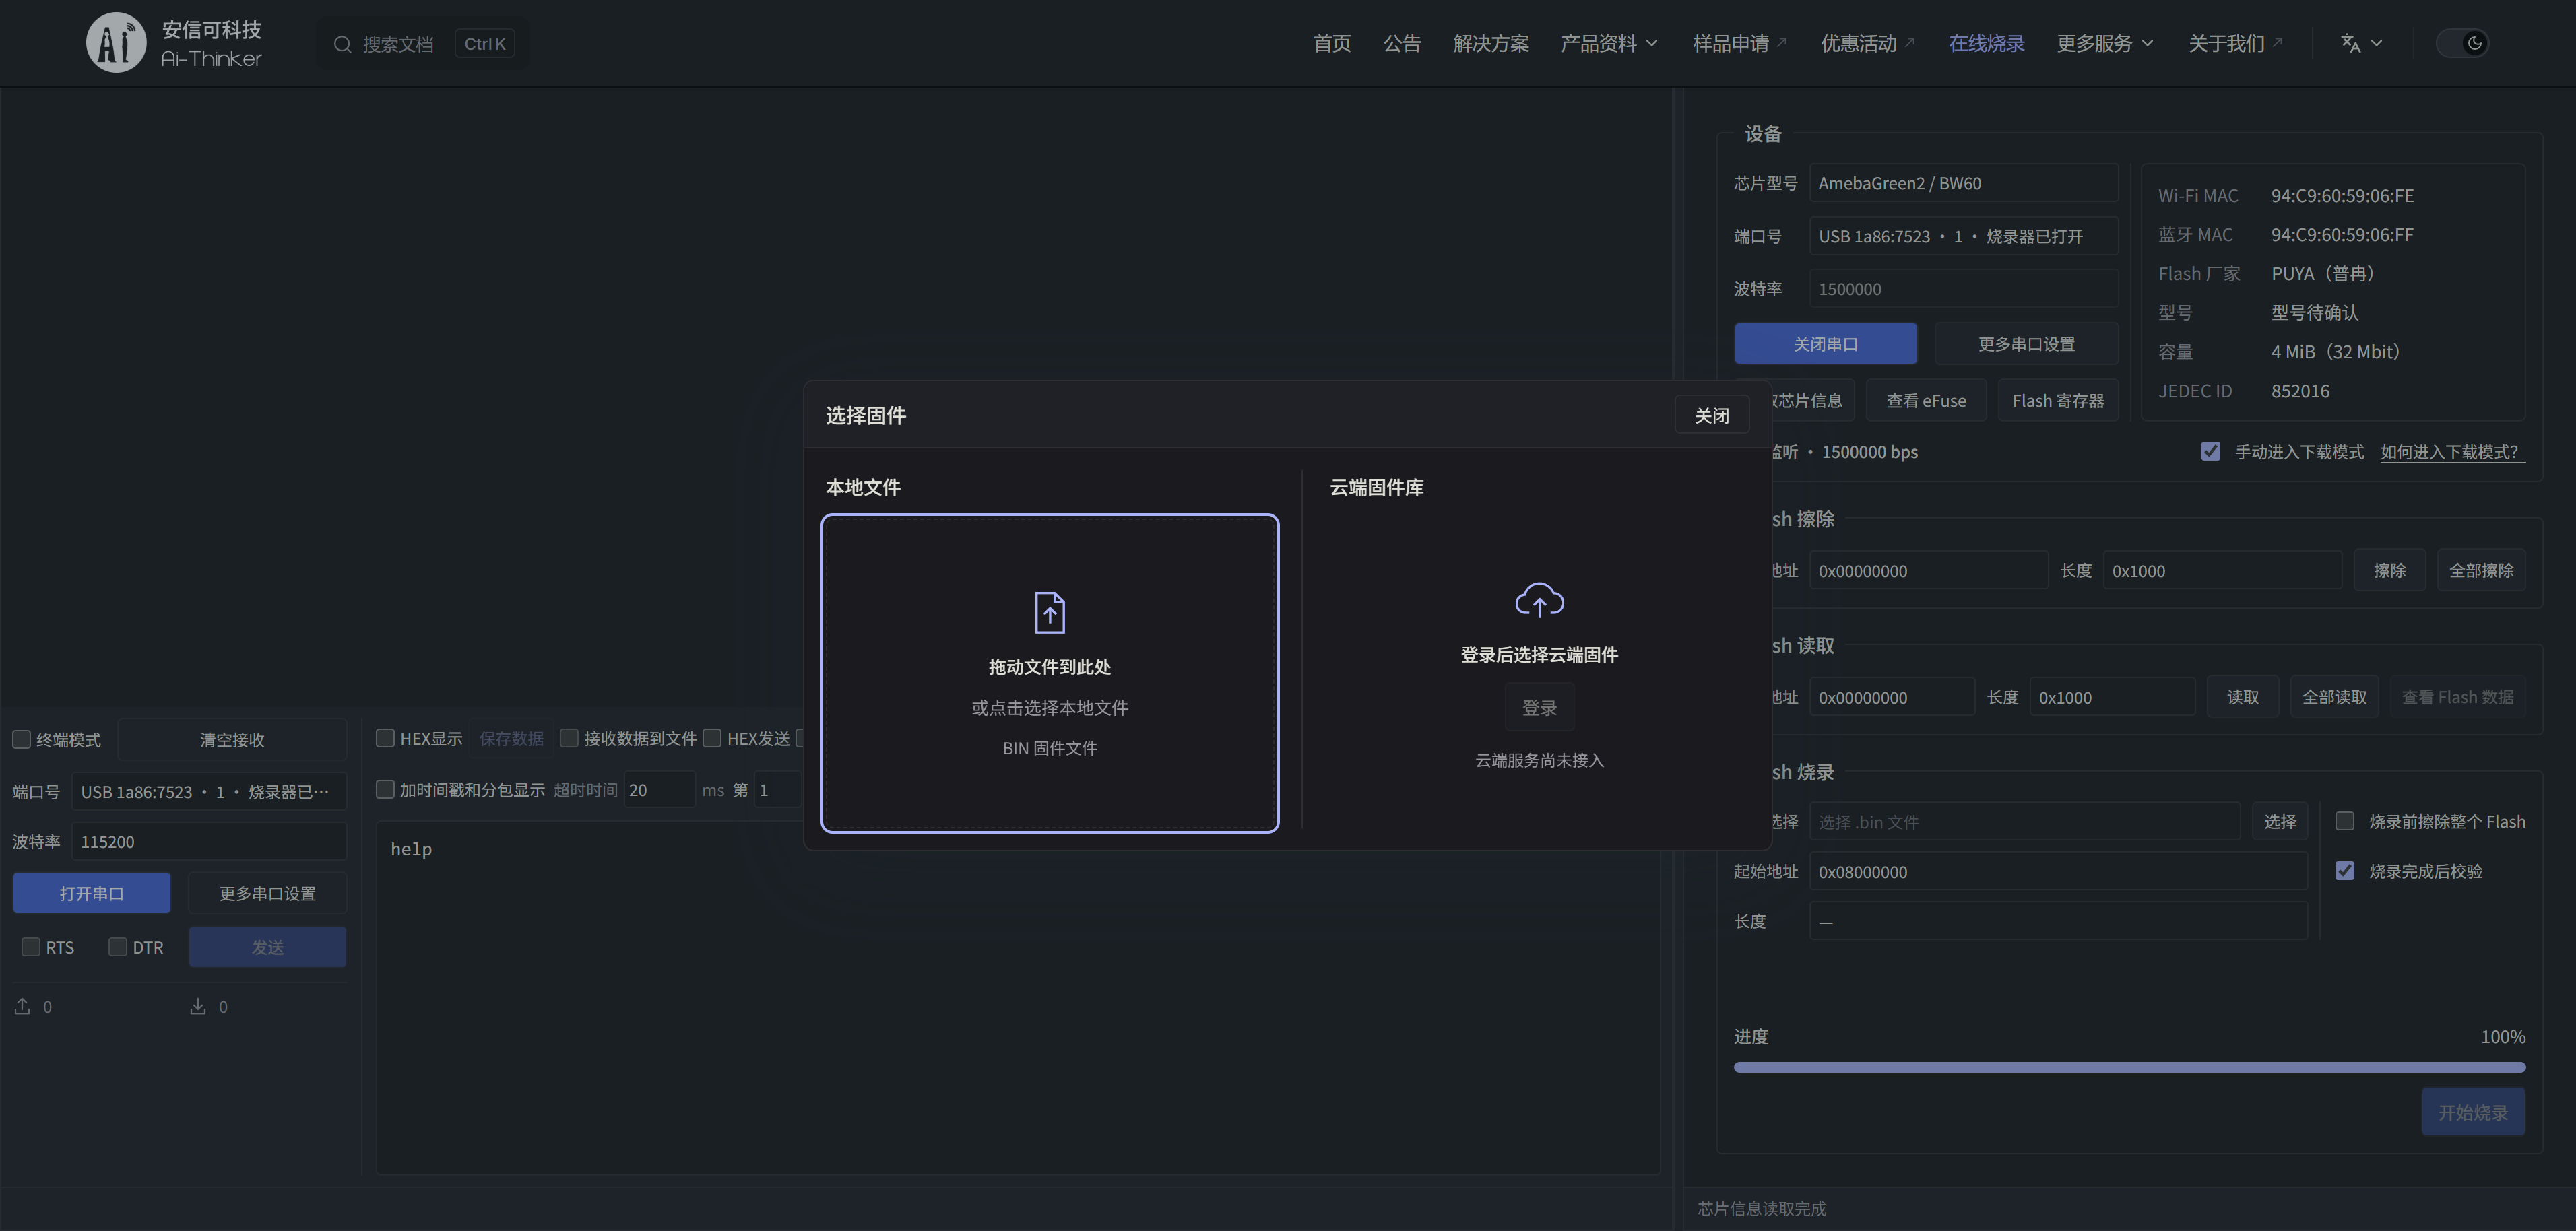This screenshot has width=2576, height=1231.
Task: Toggle dark mode moon switch
Action: [2463, 43]
